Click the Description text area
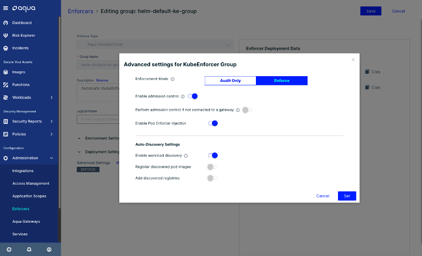 [98, 93]
